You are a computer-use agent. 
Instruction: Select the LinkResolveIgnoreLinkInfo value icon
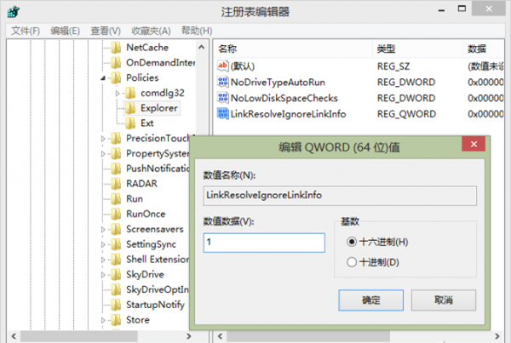pyautogui.click(x=223, y=113)
